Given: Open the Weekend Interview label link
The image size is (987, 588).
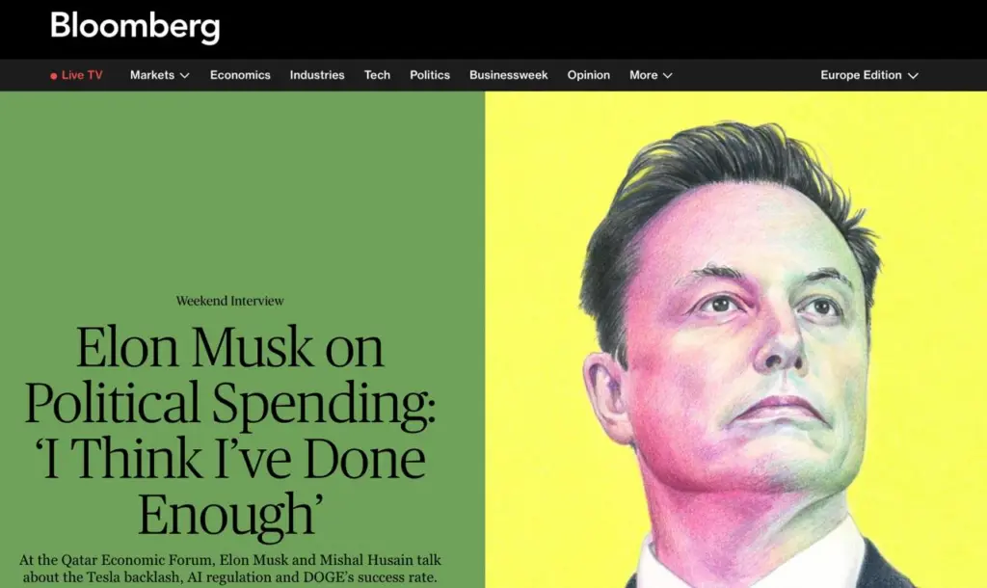Looking at the screenshot, I should pyautogui.click(x=229, y=301).
